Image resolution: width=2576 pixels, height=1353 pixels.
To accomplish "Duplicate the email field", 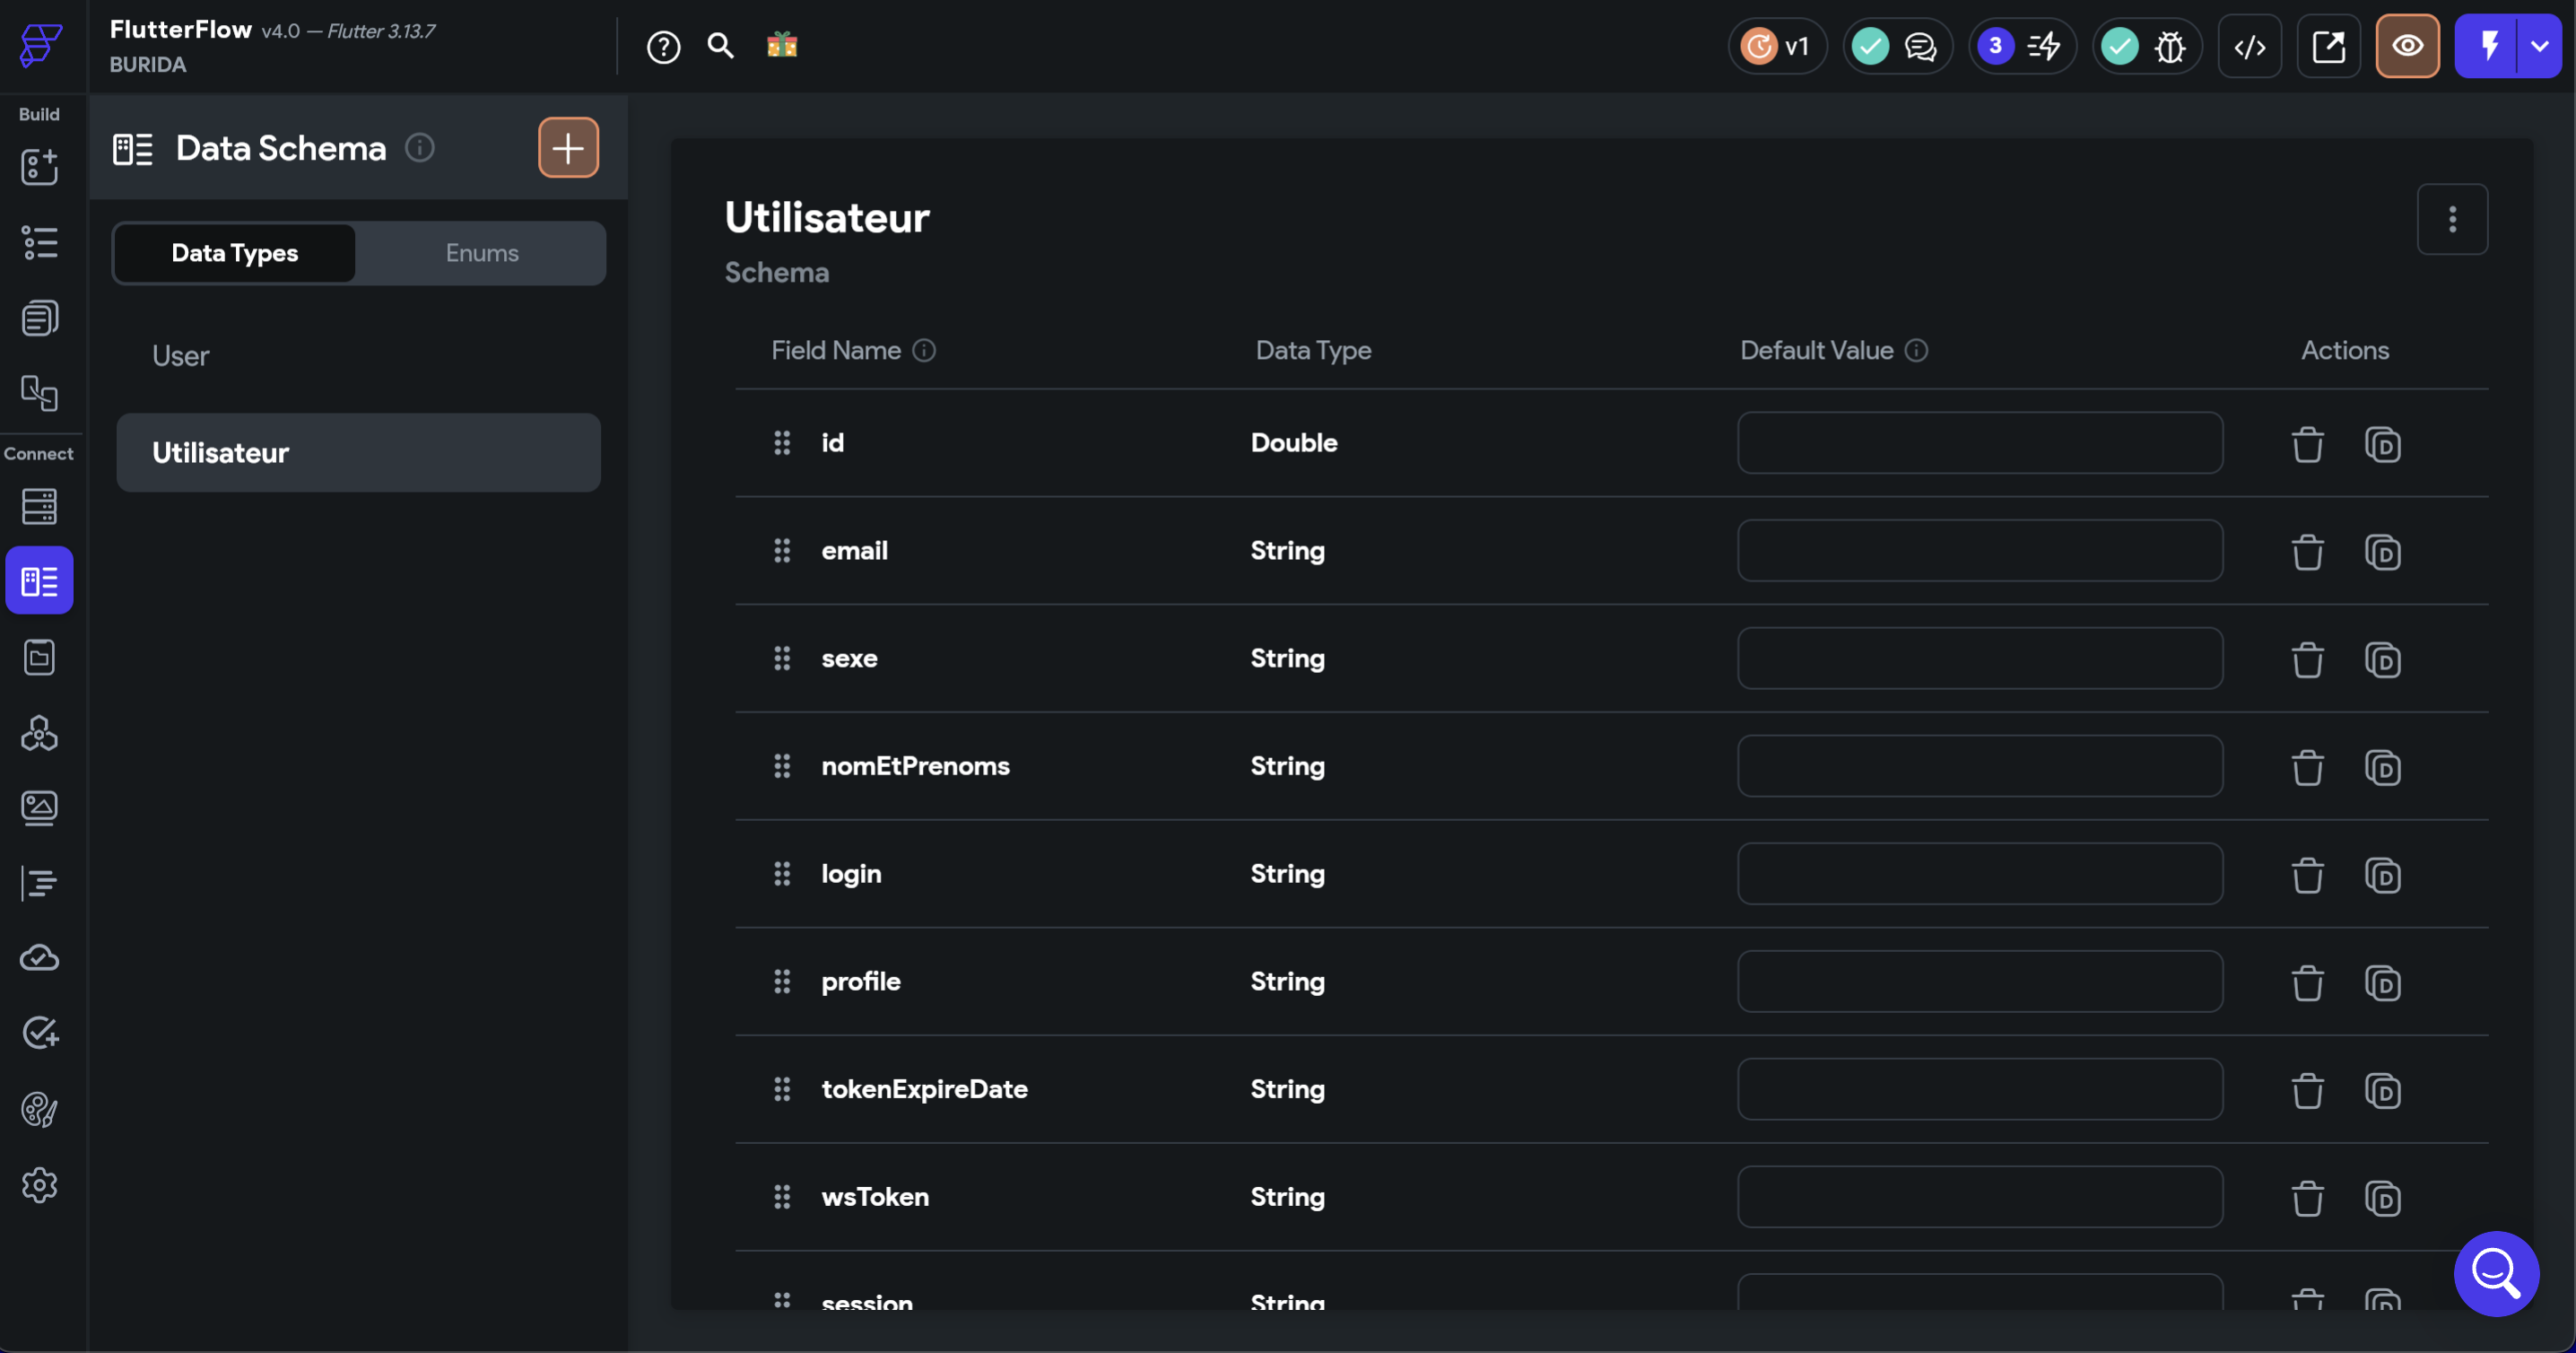I will pos(2382,552).
